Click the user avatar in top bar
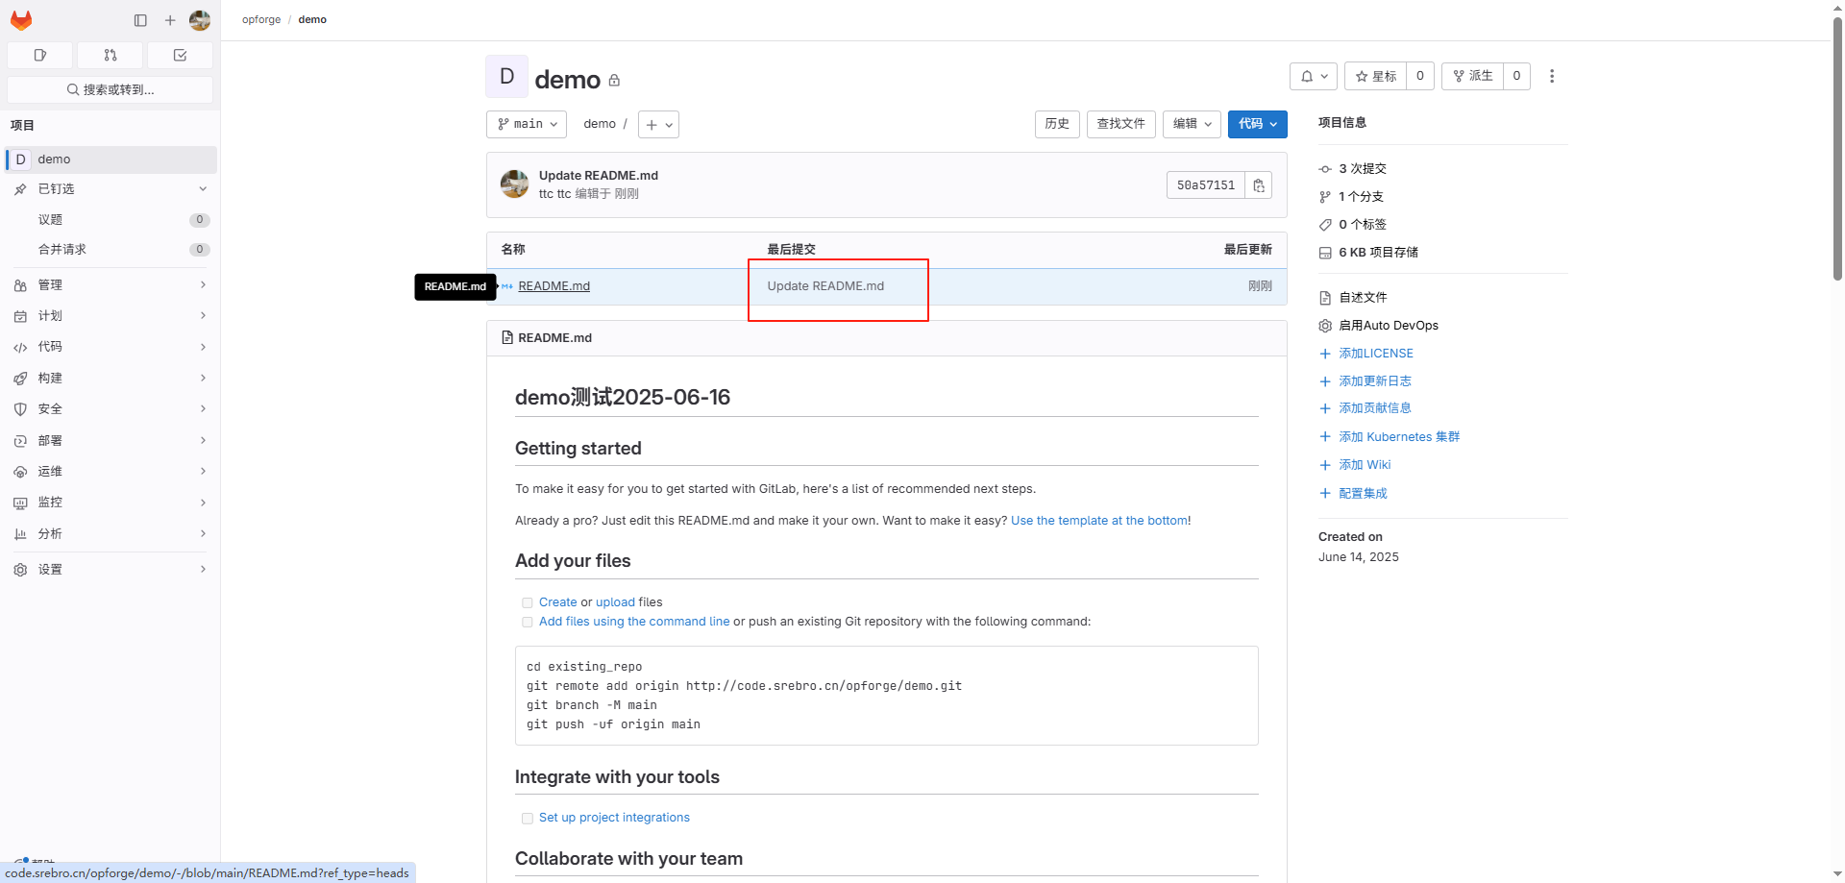 [200, 20]
